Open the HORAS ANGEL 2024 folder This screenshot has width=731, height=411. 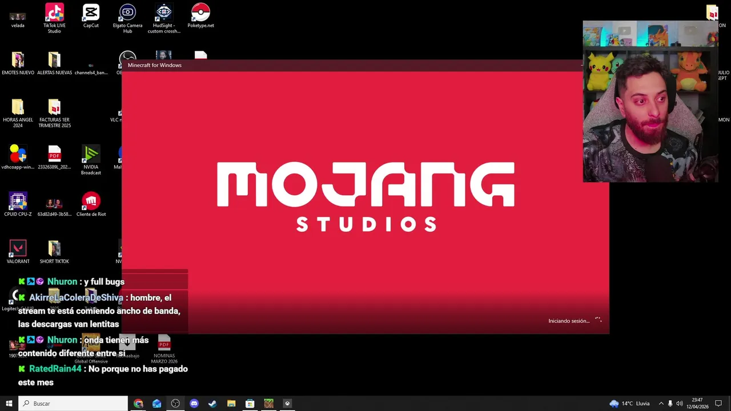(x=18, y=113)
